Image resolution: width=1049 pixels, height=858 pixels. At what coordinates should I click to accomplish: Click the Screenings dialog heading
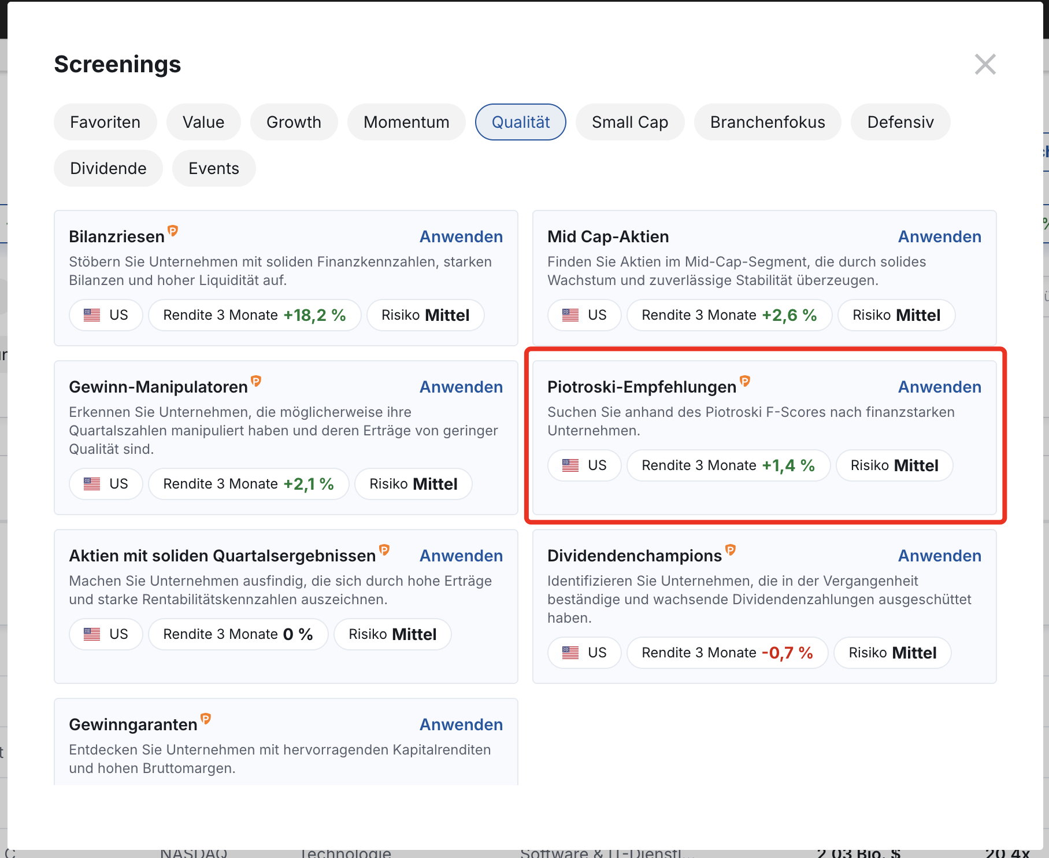pyautogui.click(x=117, y=64)
